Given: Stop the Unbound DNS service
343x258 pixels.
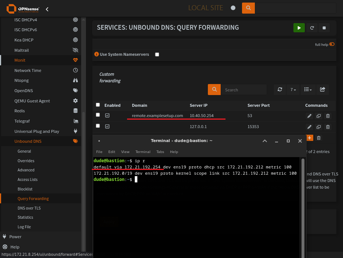Looking at the screenshot, I should (324, 28).
